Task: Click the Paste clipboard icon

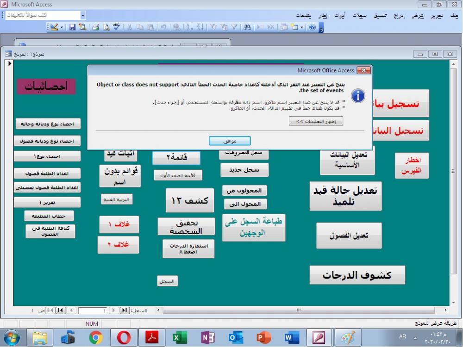Action: click(150, 27)
